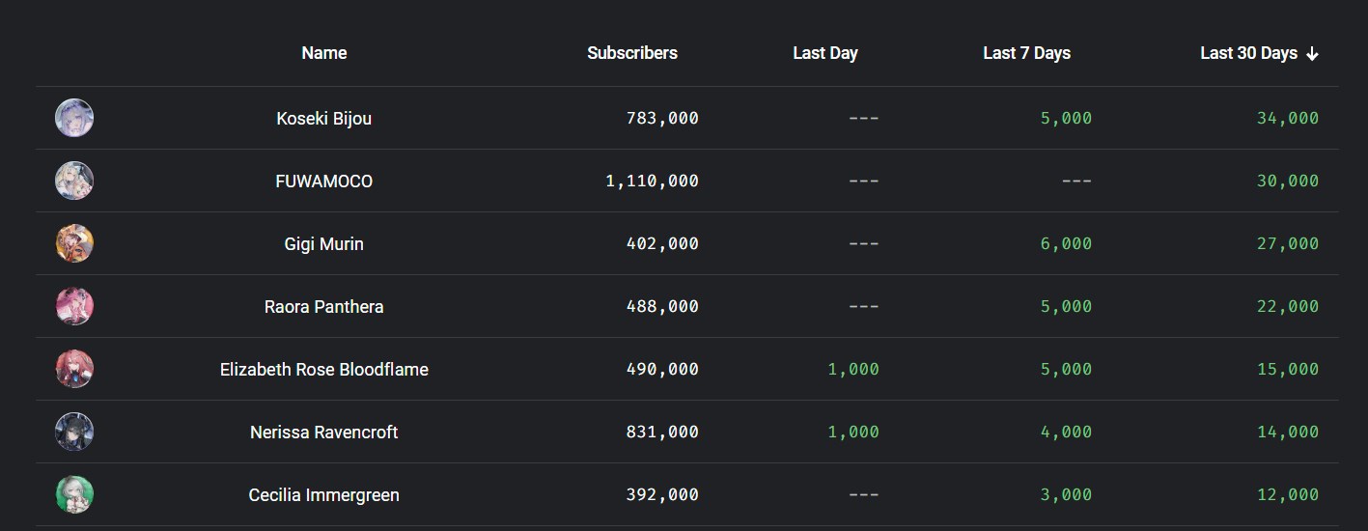Screen dimensions: 1368x531
Task: Sort table by Last Day column
Action: [824, 53]
